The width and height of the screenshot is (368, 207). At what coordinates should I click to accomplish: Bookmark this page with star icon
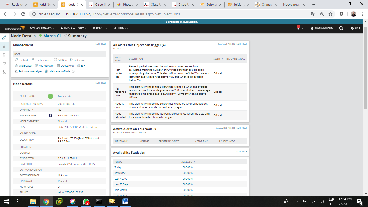(331, 14)
